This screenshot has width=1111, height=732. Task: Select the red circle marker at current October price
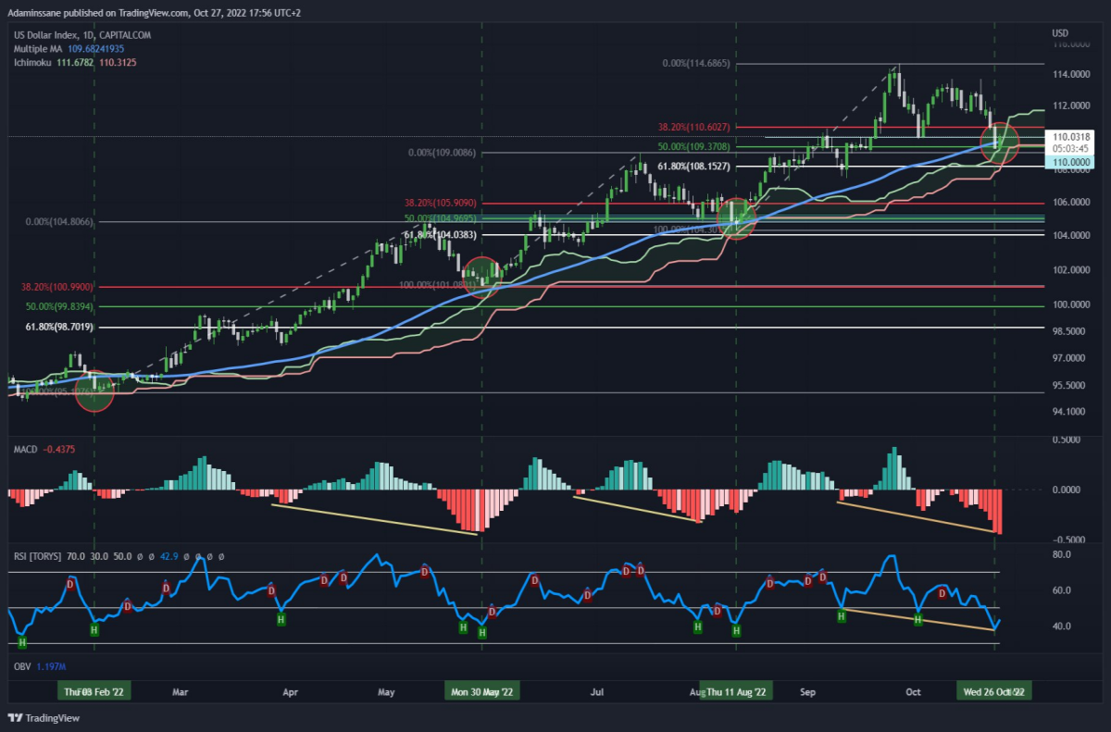[999, 143]
